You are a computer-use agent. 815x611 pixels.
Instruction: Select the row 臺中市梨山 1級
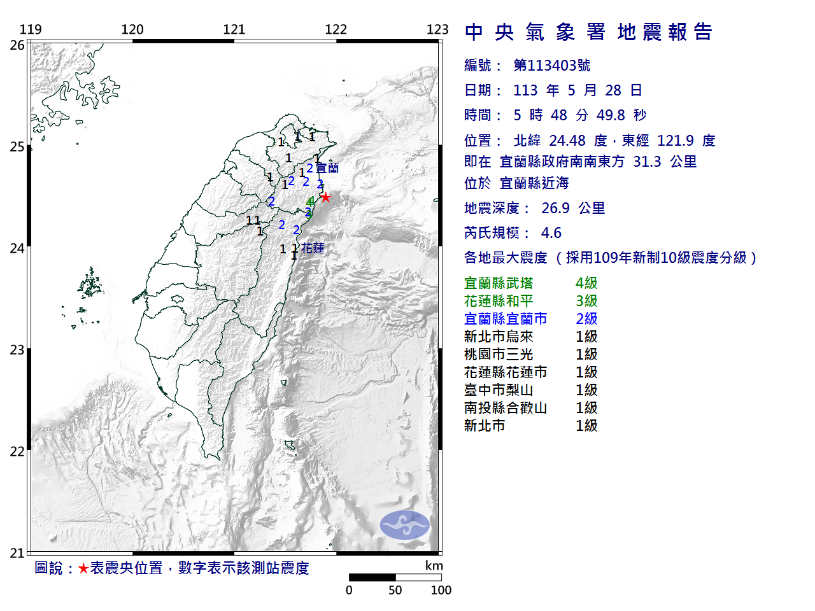[x=531, y=390]
